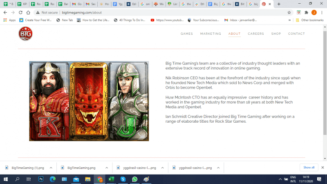Open Task View on the taskbar

point(29,179)
